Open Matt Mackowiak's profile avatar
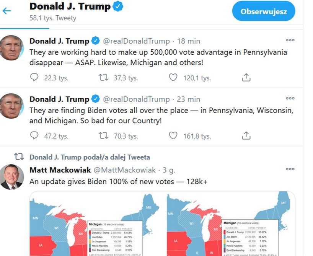Screen dimensions: 313x256 12,177
